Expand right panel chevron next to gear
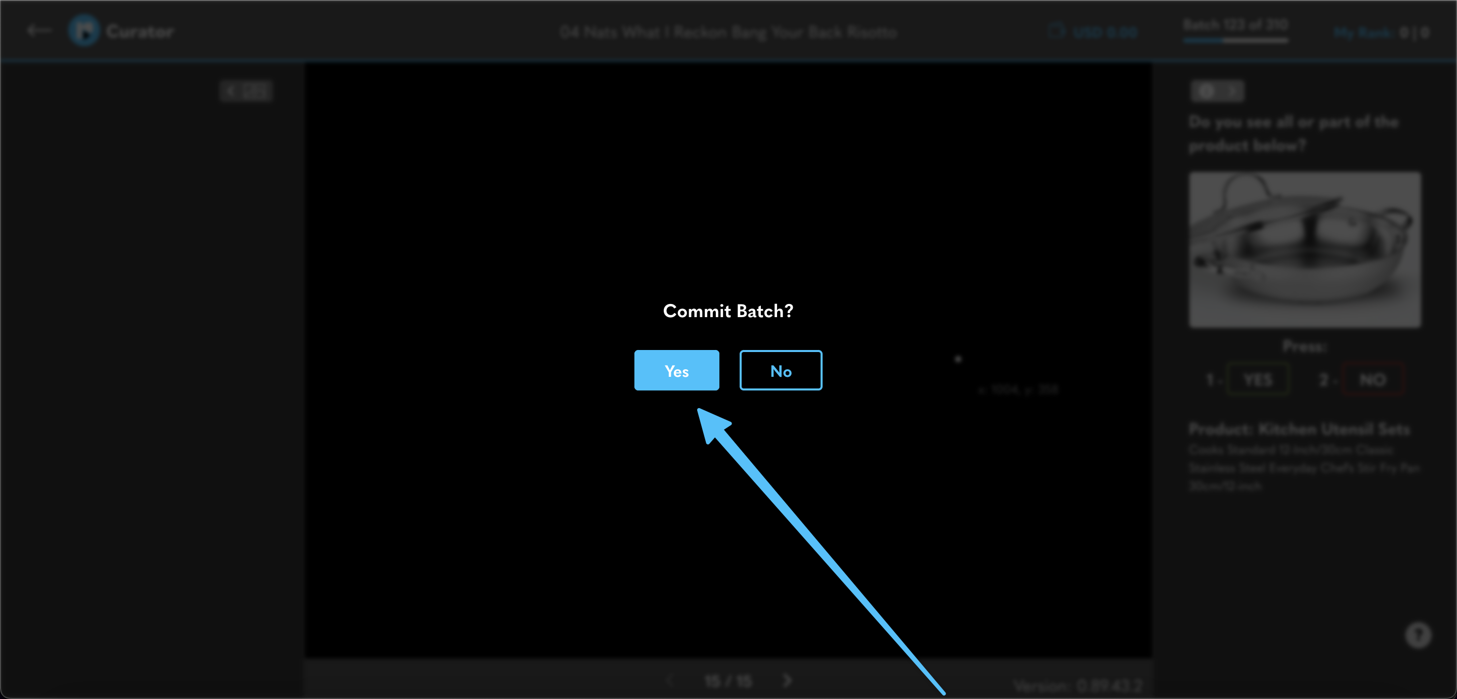 (x=1231, y=91)
